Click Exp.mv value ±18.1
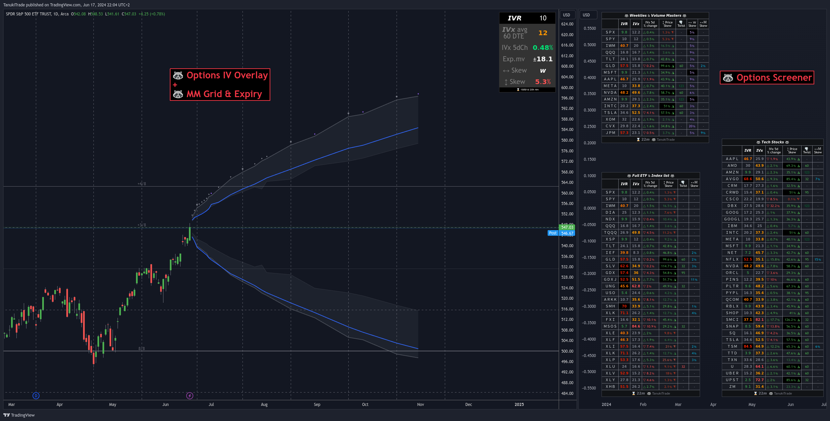 click(543, 59)
